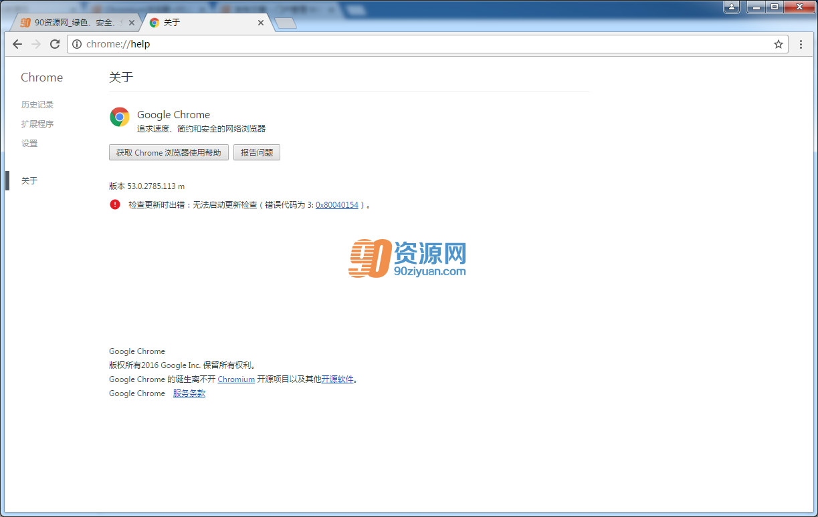Click the 检查更新时出错 error message text

(x=249, y=205)
